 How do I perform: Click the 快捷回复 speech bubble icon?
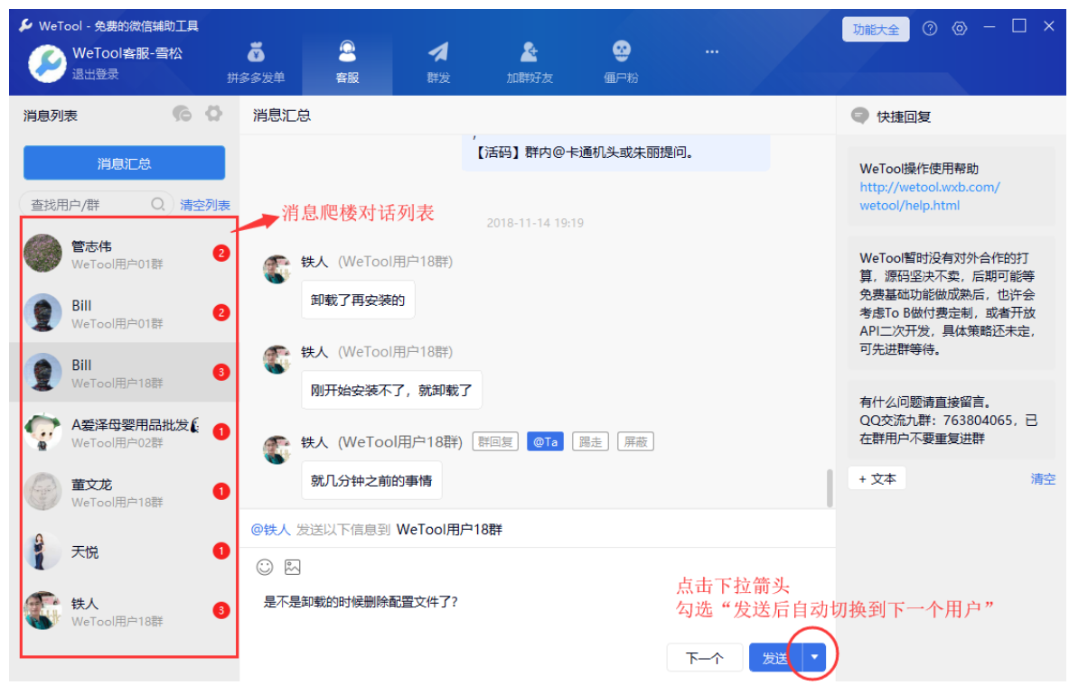860,116
